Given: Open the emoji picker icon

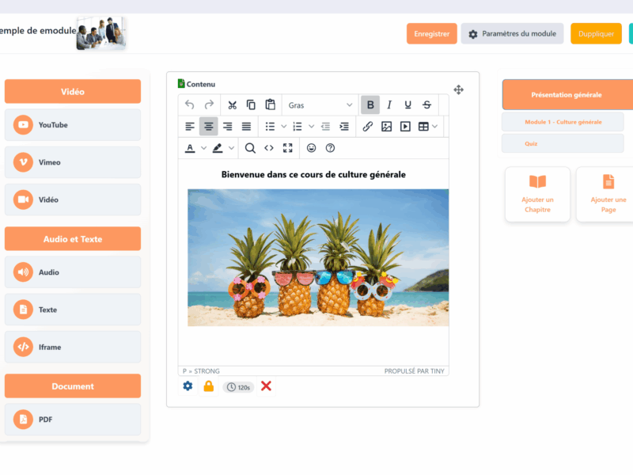Looking at the screenshot, I should click(311, 148).
